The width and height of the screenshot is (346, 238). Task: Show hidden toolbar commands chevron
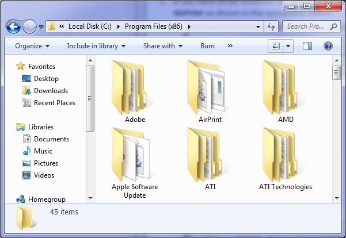(x=230, y=46)
